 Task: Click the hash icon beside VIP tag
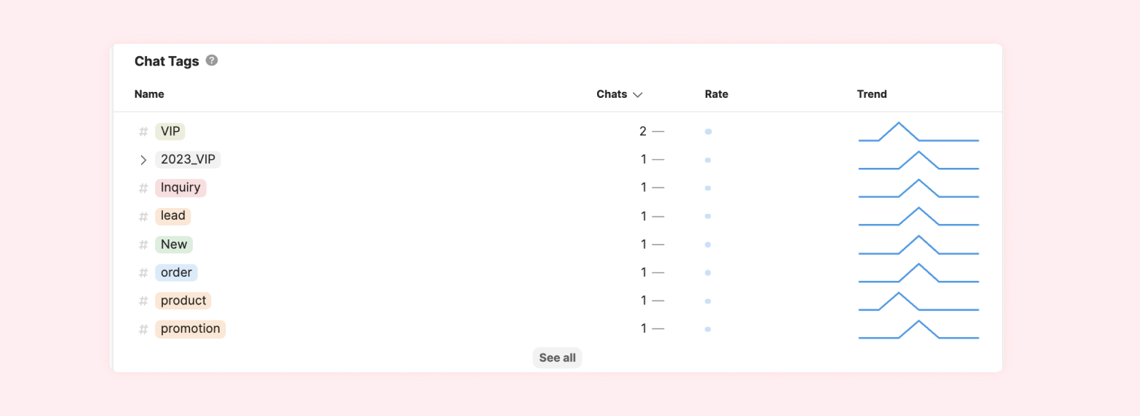143,132
